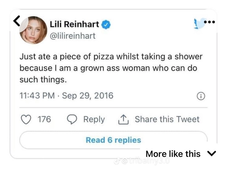Expand the chevron beside More like this
This screenshot has height=169, width=227.
[x=212, y=153]
